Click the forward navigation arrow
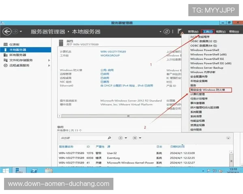This screenshot has width=243, height=194. tap(15, 32)
